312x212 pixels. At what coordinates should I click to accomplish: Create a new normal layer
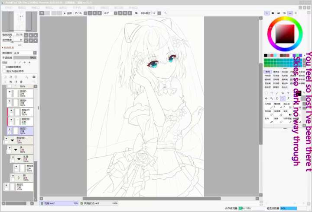point(5,77)
